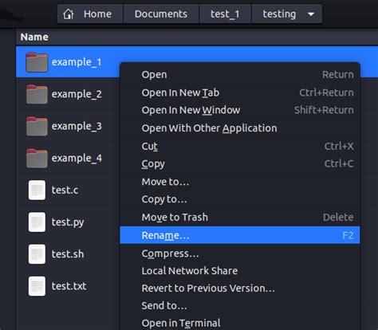378x330 pixels.
Task: Navigate to Home in the path bar
Action: tap(90, 14)
